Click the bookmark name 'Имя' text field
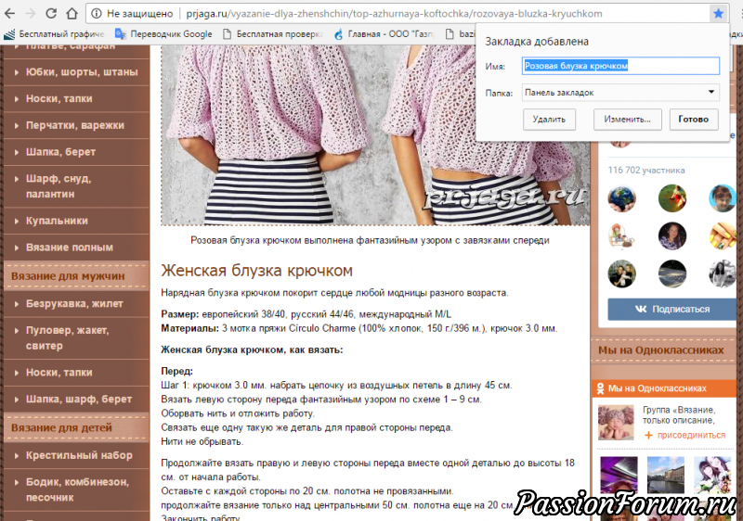The image size is (743, 521). pyautogui.click(x=621, y=66)
